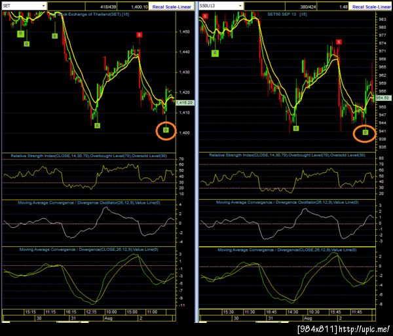
Task: Click the 16:15 time label on SET timeline
Action: pos(71,312)
